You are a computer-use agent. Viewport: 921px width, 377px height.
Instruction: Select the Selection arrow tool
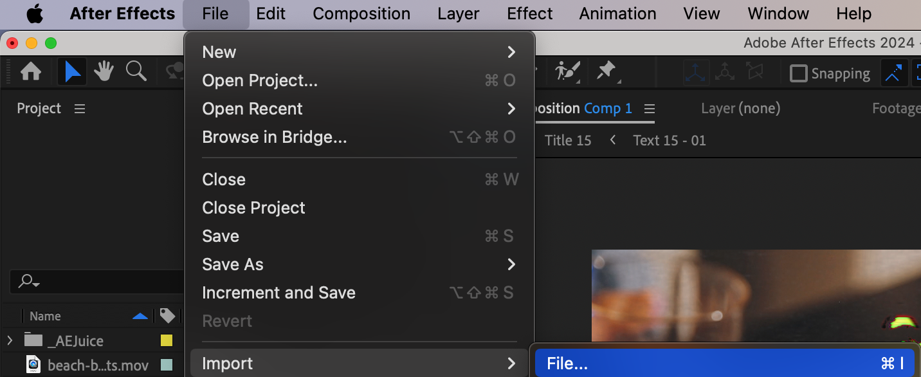coord(73,72)
